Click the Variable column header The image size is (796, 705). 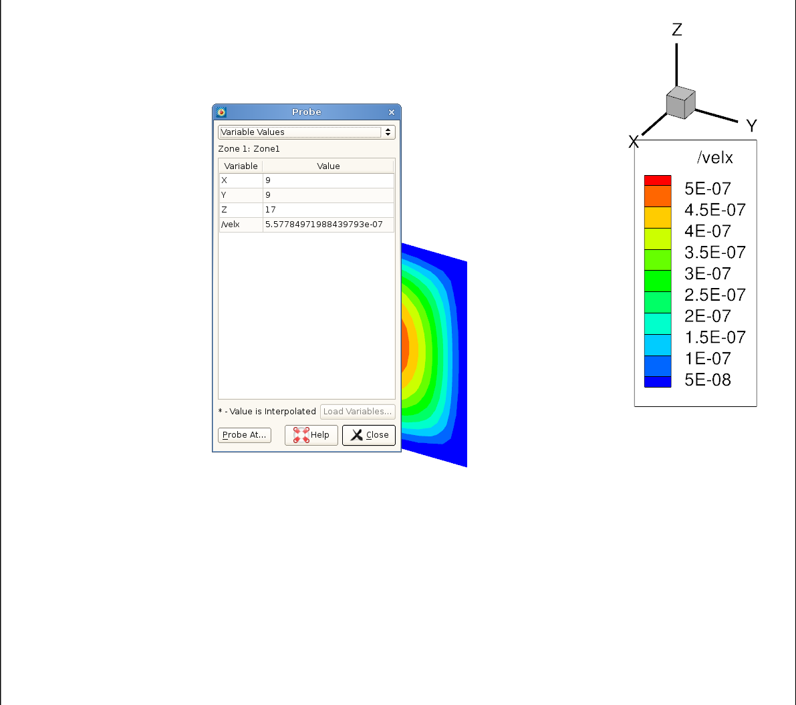241,166
